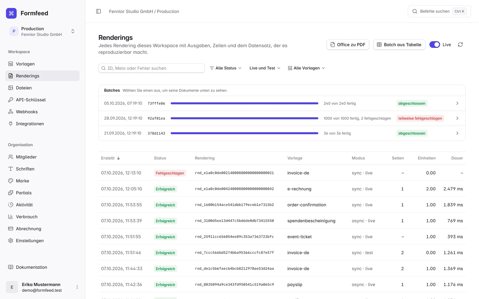
Task: Open API-Schlüssel page
Action: [42, 100]
